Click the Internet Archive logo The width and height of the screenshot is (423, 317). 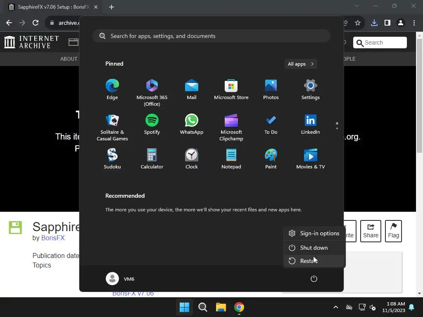[31, 43]
